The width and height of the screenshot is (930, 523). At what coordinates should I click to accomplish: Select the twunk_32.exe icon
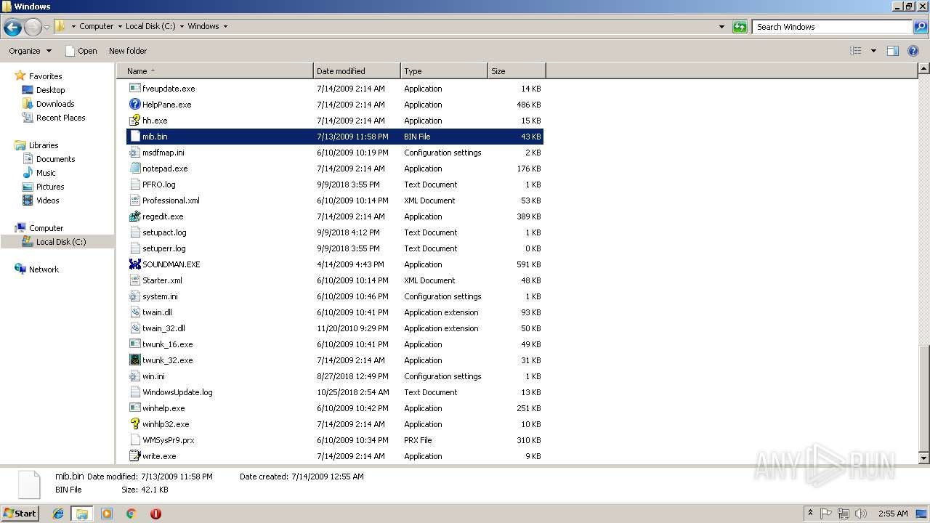(x=134, y=360)
